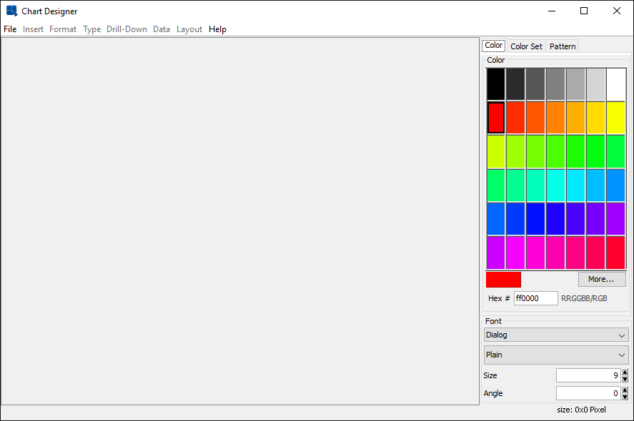Select the pure red swatch
This screenshot has width=634, height=421.
[496, 118]
